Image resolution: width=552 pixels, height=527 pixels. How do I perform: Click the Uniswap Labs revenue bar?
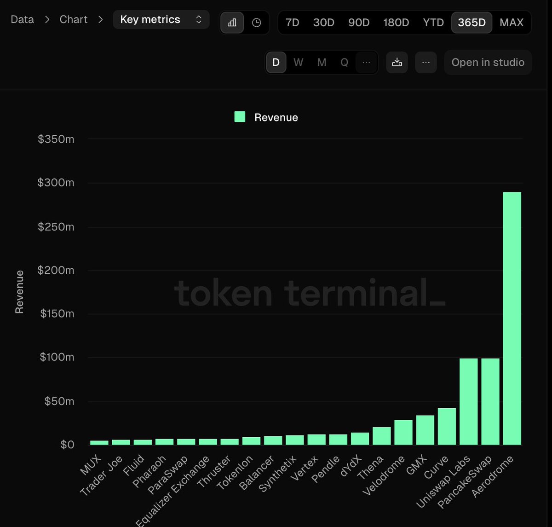click(469, 401)
